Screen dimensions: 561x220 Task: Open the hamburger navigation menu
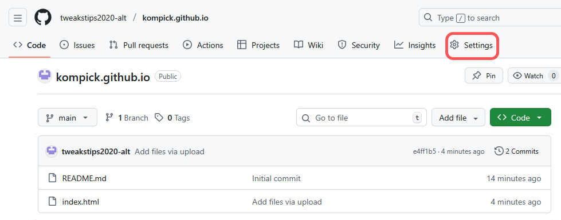(18, 18)
